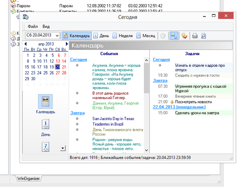Toggle the side panel layout button

(174, 35)
